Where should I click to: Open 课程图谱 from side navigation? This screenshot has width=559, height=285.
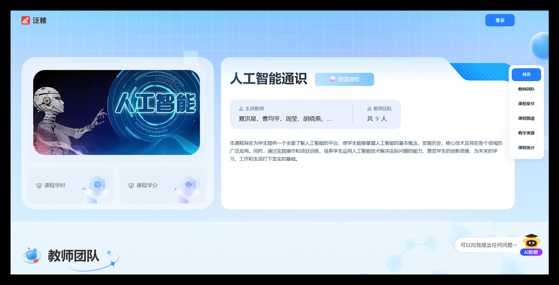(x=526, y=118)
